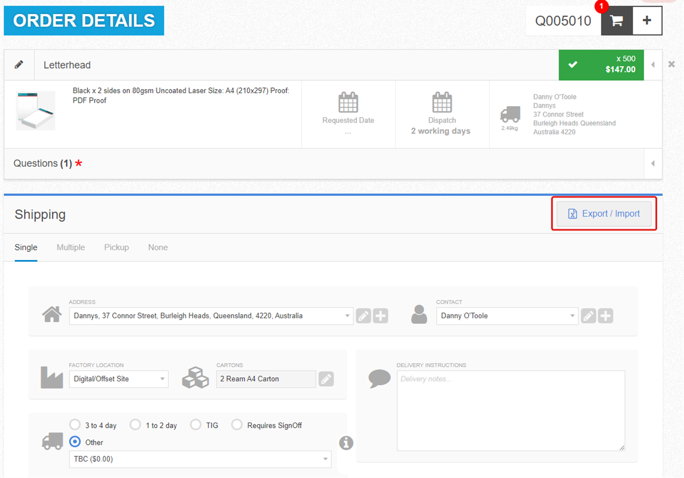This screenshot has height=478, width=684.
Task: Click the shipping method truck icon
Action: (x=52, y=441)
